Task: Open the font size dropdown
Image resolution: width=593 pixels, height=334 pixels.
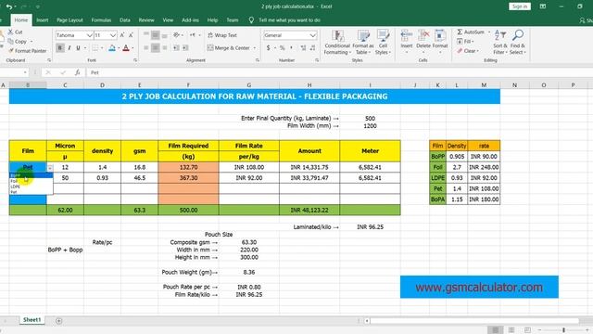Action: tap(113, 35)
